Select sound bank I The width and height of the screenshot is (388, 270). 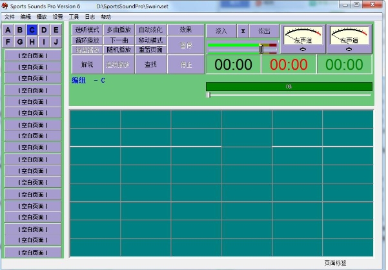(x=44, y=41)
